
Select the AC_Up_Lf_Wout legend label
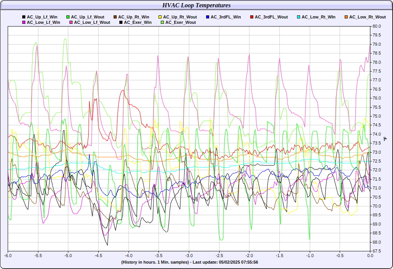(88, 17)
